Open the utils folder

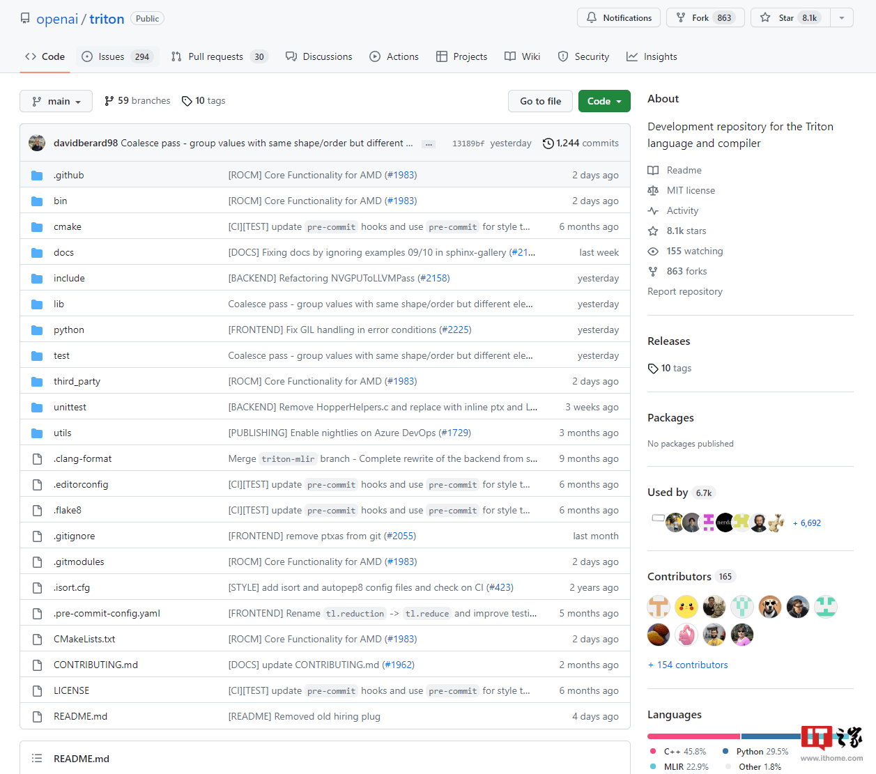tap(63, 433)
